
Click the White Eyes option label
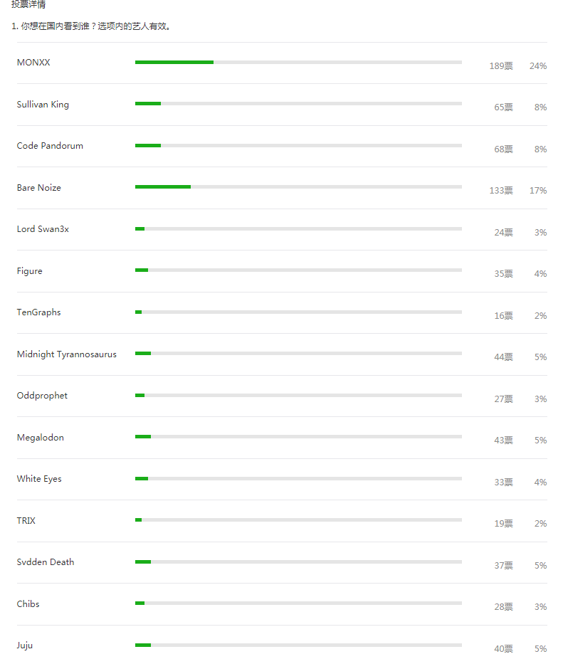pyautogui.click(x=39, y=479)
